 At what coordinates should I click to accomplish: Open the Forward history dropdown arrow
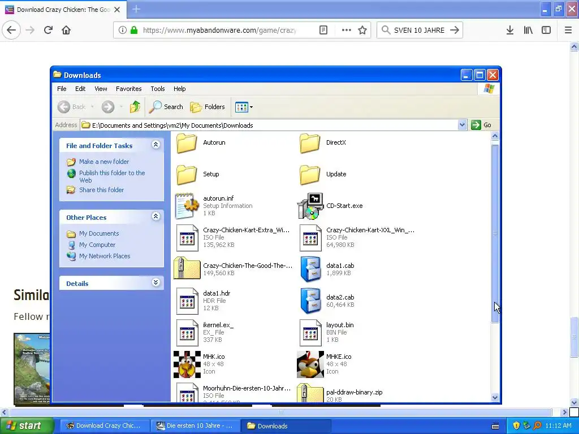point(121,107)
